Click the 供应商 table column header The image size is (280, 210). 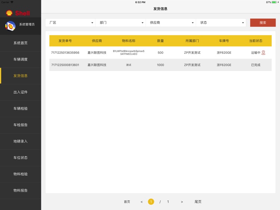[x=97, y=41]
